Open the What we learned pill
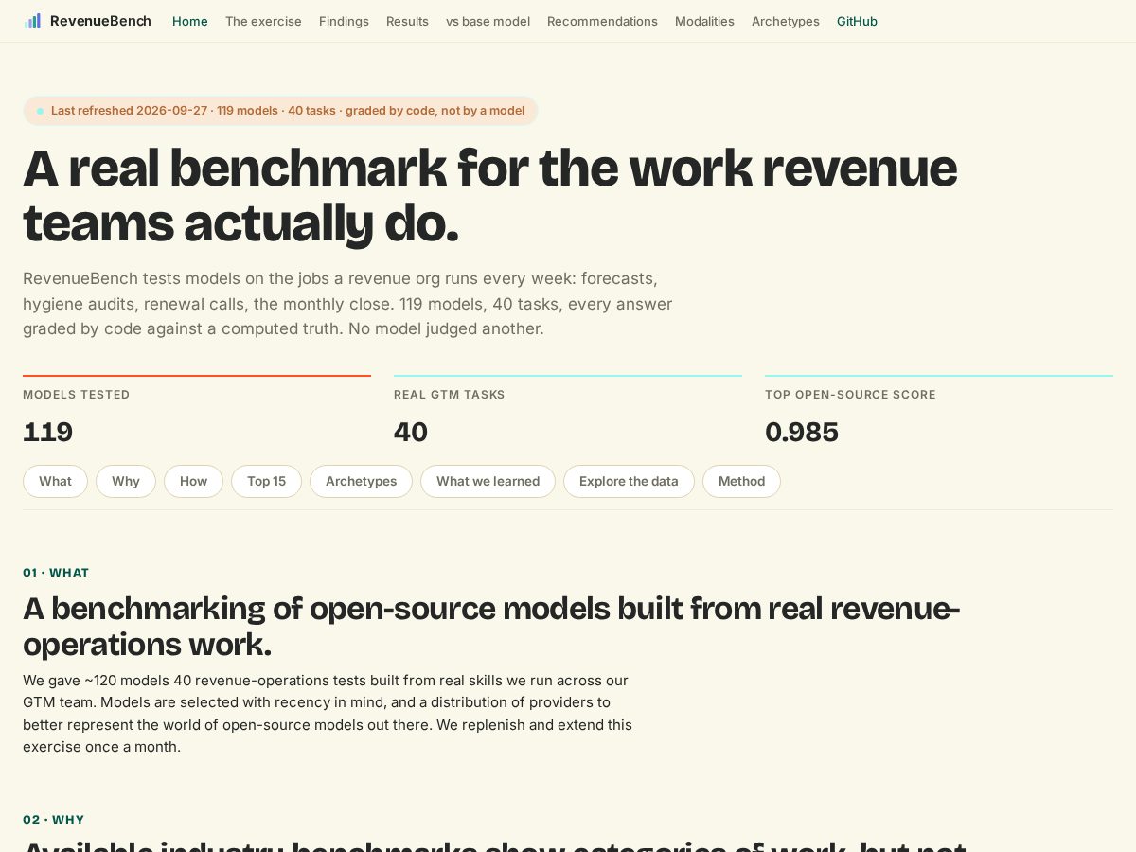Image resolution: width=1136 pixels, height=852 pixels. click(x=488, y=481)
